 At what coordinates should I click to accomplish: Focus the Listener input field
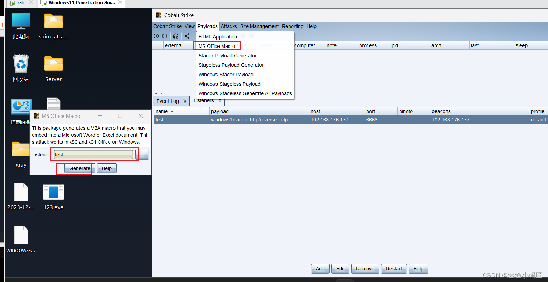(93, 155)
